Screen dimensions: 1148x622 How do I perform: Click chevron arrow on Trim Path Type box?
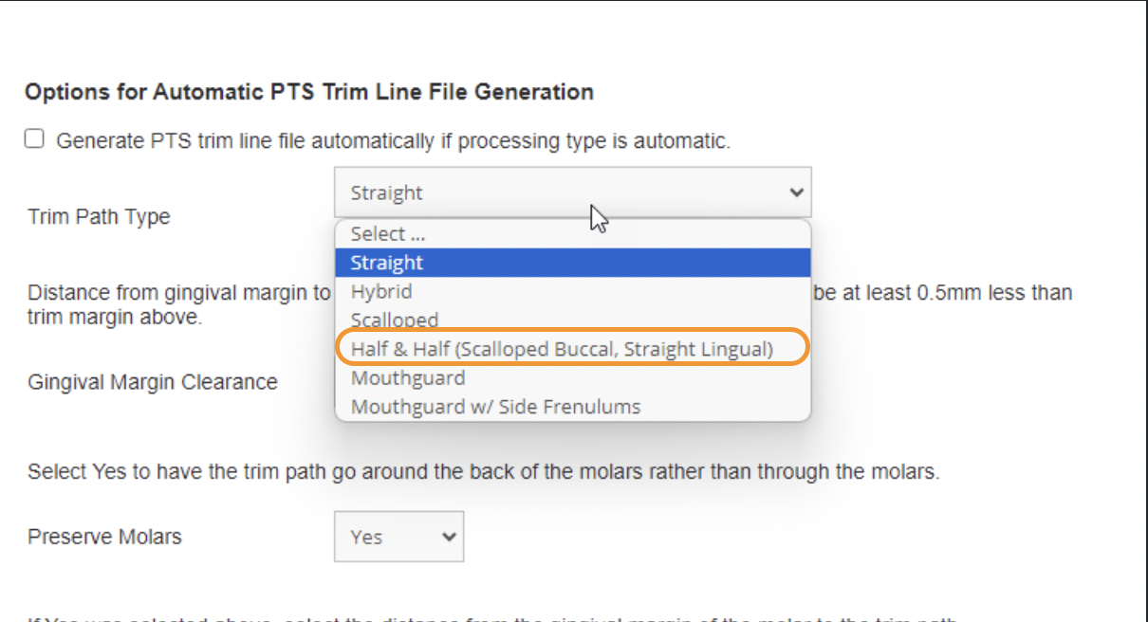pyautogui.click(x=795, y=192)
